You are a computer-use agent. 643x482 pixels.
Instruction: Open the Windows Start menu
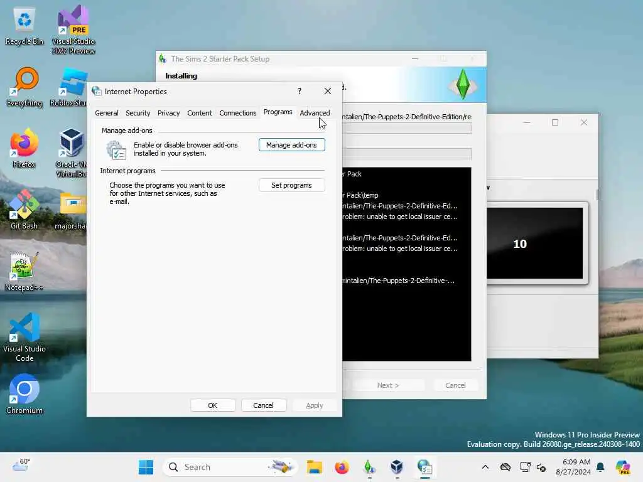[146, 467]
